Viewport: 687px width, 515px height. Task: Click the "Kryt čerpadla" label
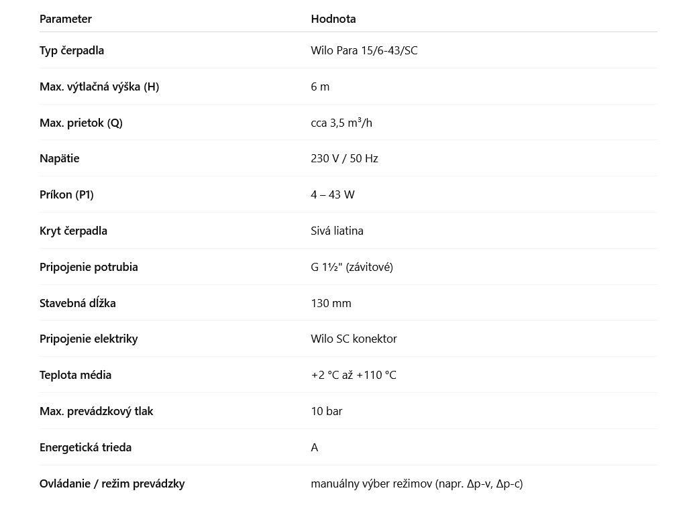click(x=73, y=231)
